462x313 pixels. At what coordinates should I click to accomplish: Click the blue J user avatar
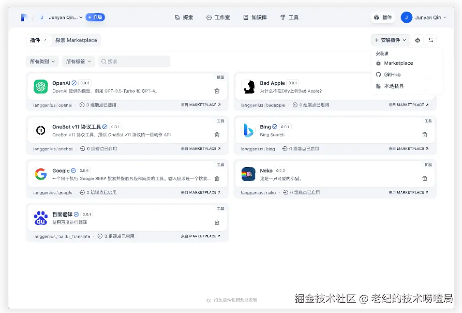tap(406, 17)
